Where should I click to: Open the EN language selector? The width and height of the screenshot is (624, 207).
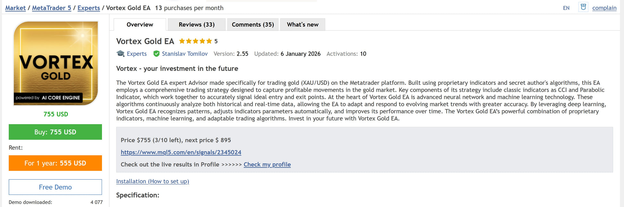tap(566, 8)
